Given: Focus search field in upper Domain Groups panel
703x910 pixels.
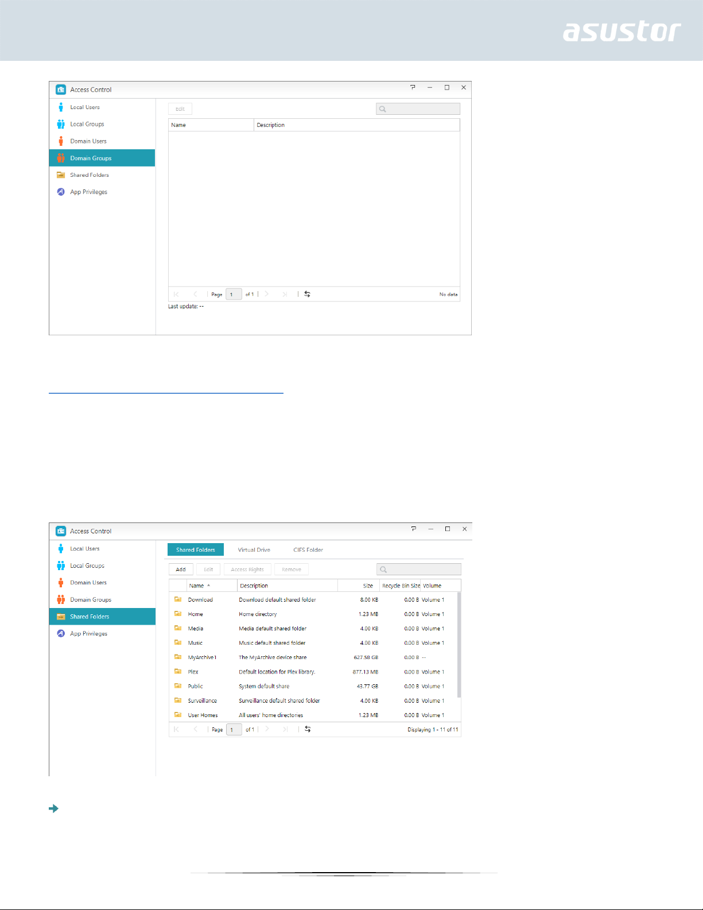Looking at the screenshot, I should click(x=418, y=109).
